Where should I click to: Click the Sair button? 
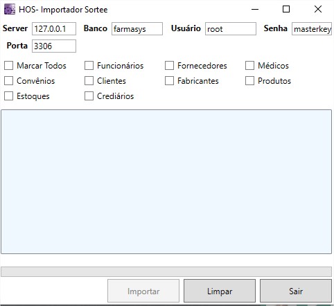[x=296, y=291]
